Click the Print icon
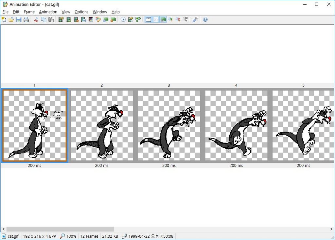 coord(26,19)
